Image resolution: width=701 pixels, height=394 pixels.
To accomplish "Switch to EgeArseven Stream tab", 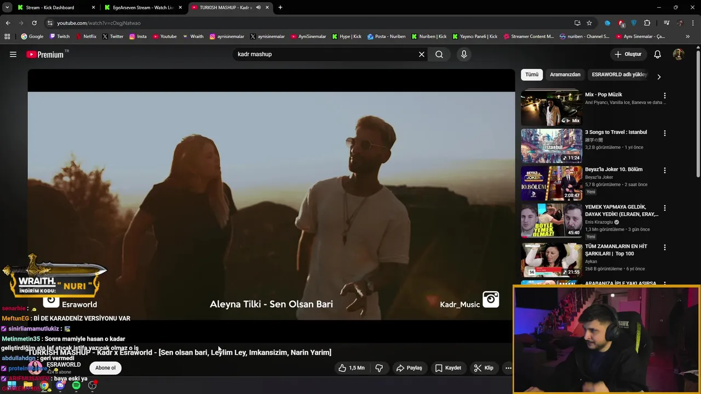I will pyautogui.click(x=143, y=8).
